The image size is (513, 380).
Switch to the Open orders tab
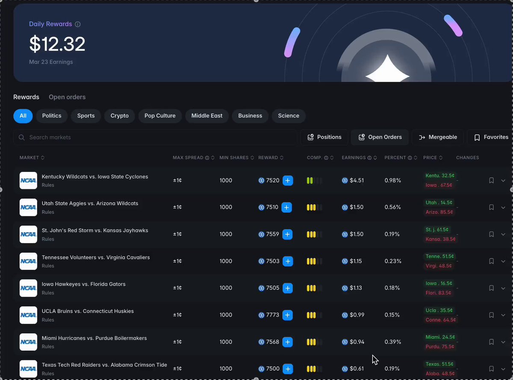[67, 97]
